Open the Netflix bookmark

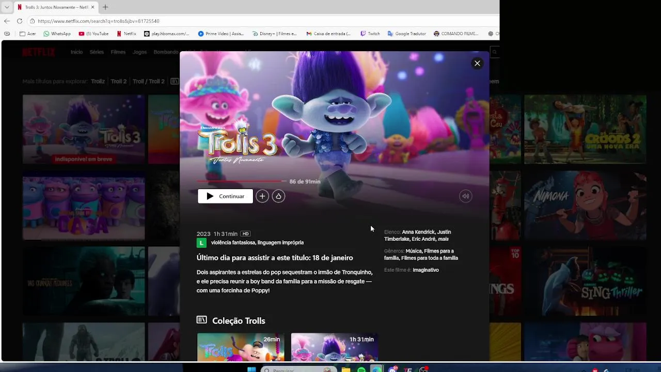click(127, 34)
